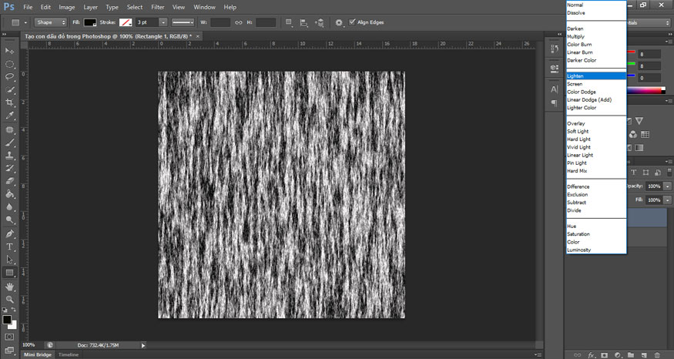The height and width of the screenshot is (359, 674).
Task: Open the Shape tool mode dropdown
Action: coord(51,22)
